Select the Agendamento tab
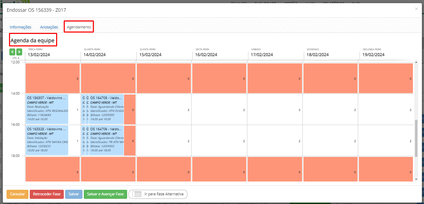 tap(79, 27)
